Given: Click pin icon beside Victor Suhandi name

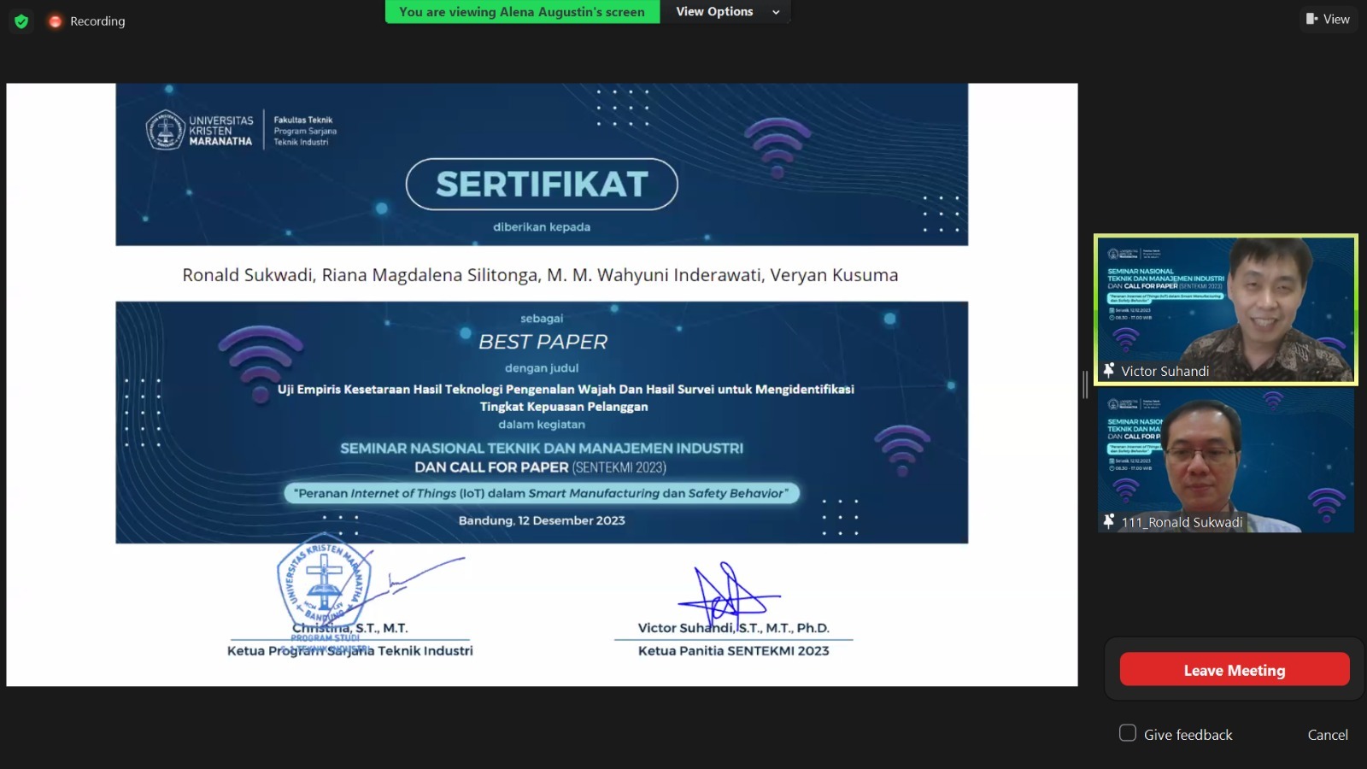Looking at the screenshot, I should (x=1109, y=370).
